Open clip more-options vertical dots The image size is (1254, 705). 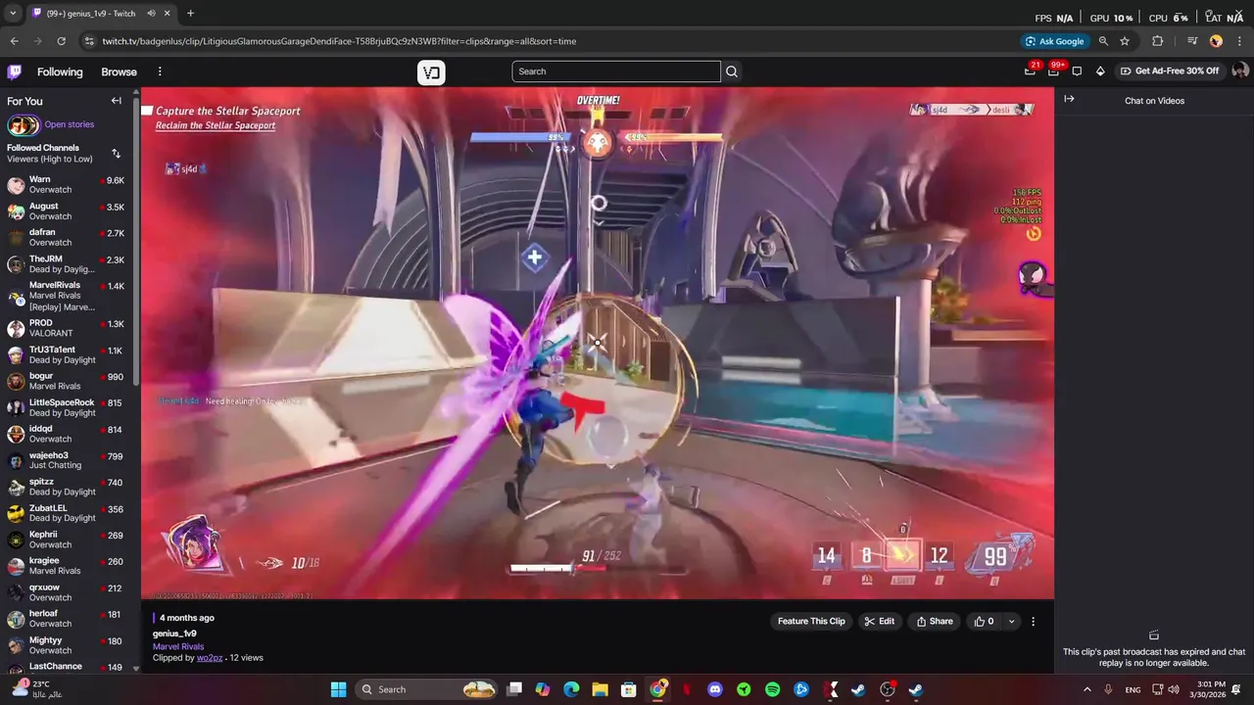click(1033, 621)
